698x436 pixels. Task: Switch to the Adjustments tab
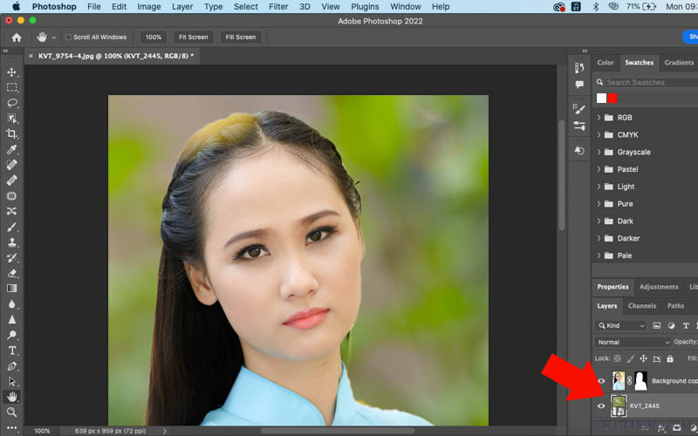coord(659,287)
